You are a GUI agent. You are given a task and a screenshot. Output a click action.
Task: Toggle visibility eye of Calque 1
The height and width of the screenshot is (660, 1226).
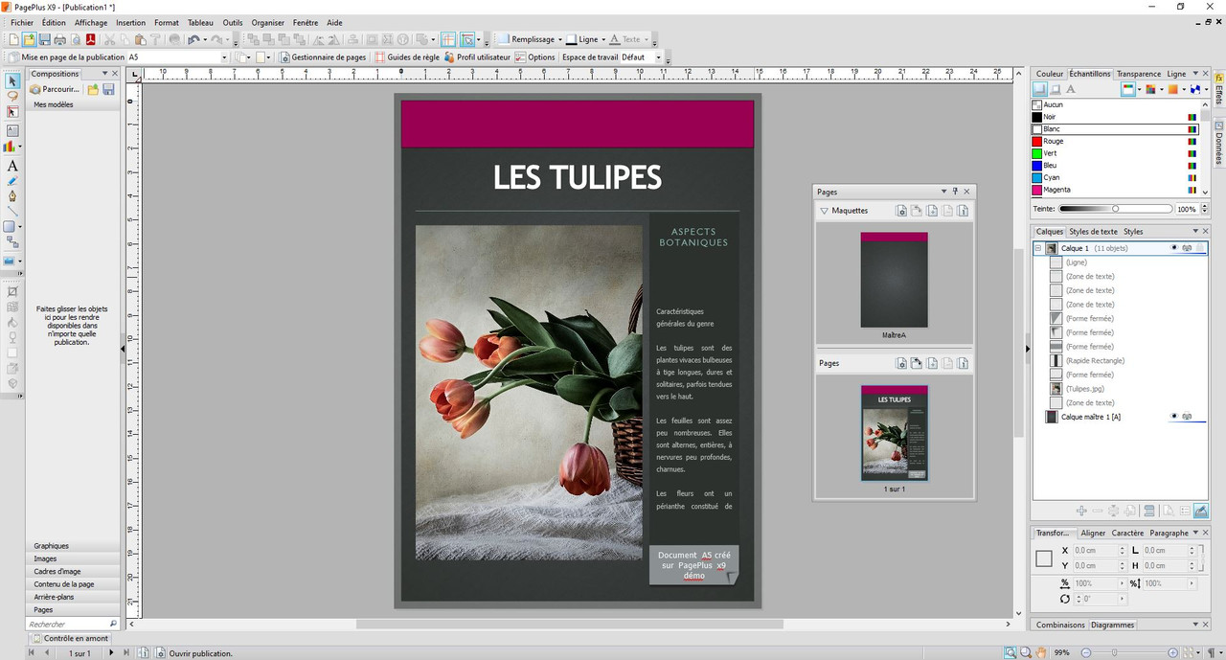click(1174, 248)
